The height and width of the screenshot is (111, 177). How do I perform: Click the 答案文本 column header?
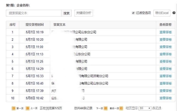pyautogui.click(x=59, y=24)
